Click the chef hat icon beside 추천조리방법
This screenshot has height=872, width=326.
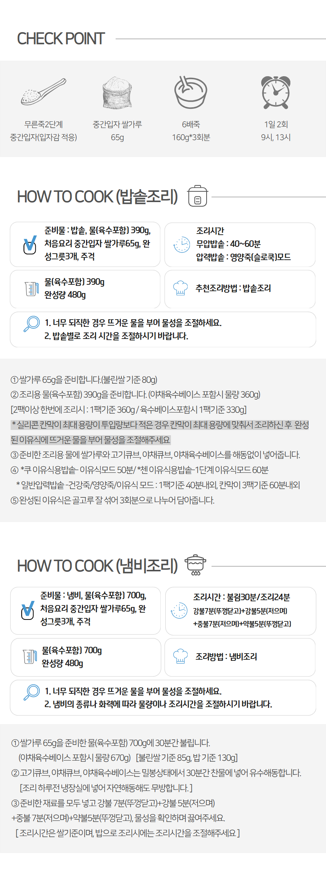[180, 288]
